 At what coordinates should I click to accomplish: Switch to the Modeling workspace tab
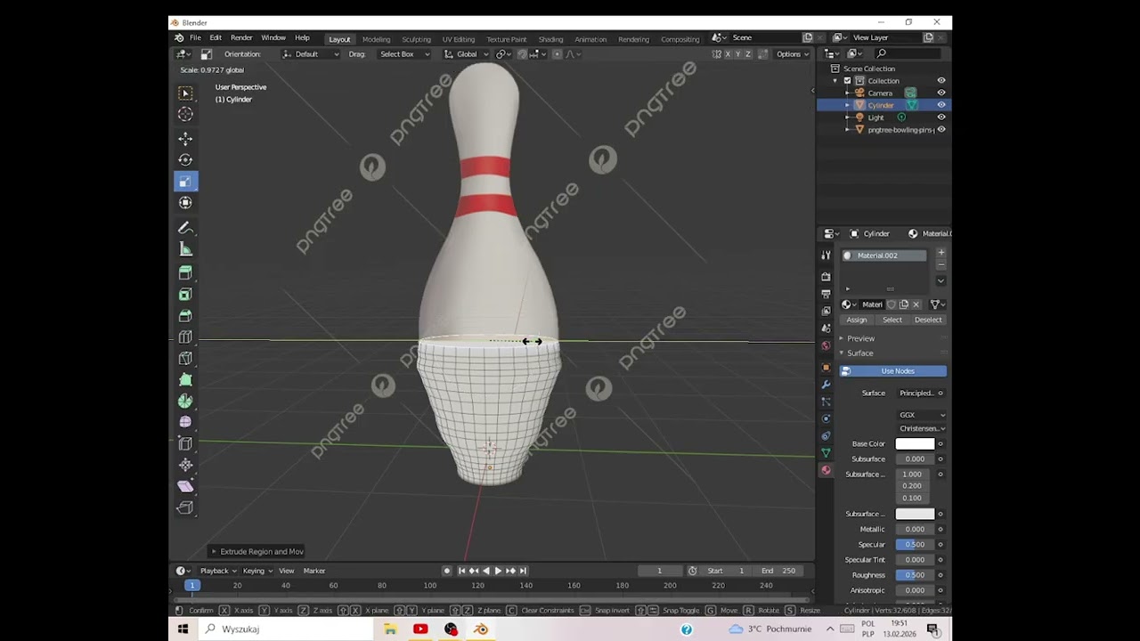point(376,39)
